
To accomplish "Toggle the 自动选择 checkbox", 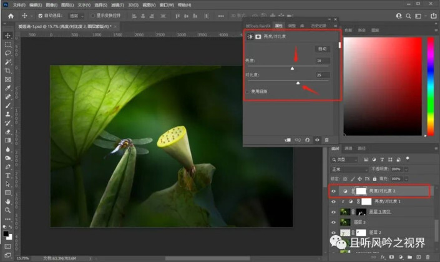I will (x=41, y=16).
